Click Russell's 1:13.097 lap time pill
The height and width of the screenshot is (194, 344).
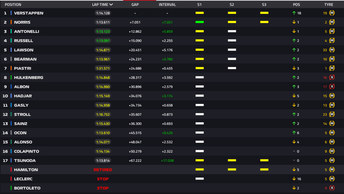[103, 41]
